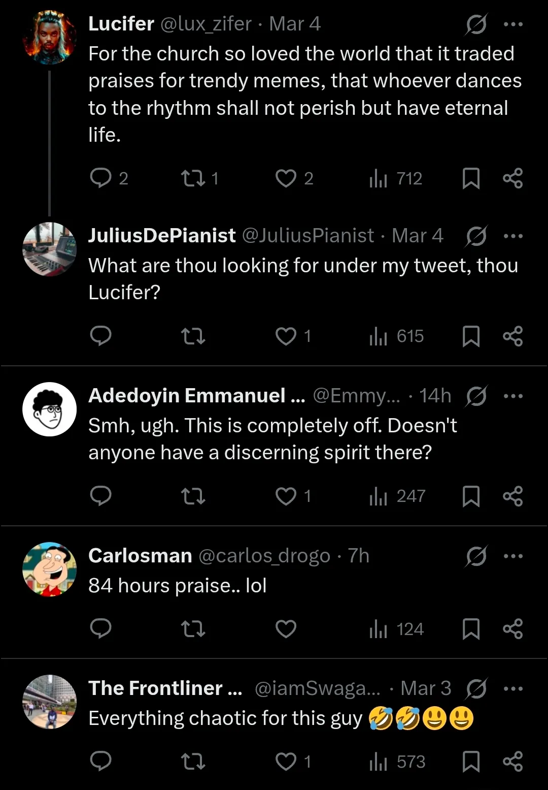
Task: Share The Frontliner's chaotic tweet
Action: coord(512,761)
